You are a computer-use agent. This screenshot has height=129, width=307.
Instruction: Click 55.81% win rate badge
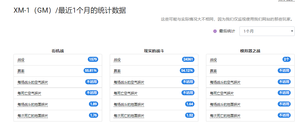click(x=91, y=71)
